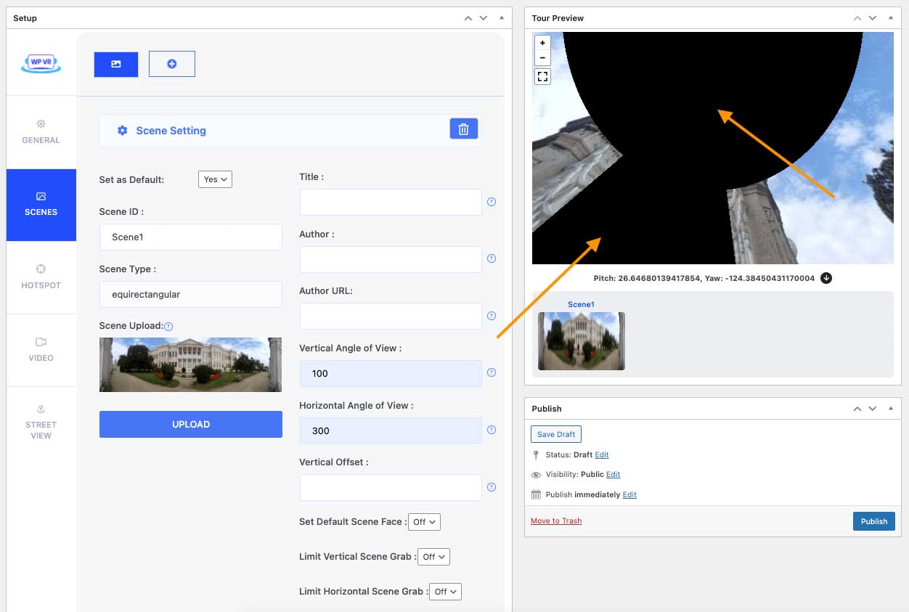Open the Video tab in sidebar
The height and width of the screenshot is (612, 909).
tap(41, 349)
